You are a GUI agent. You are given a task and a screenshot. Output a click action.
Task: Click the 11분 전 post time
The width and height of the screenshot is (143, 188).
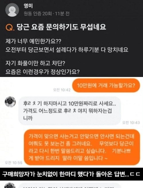point(62,14)
